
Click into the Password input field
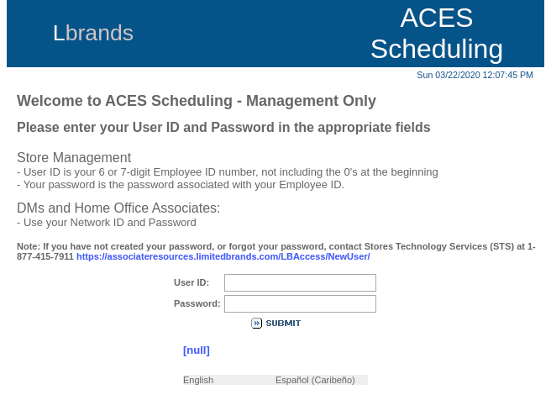tap(300, 304)
